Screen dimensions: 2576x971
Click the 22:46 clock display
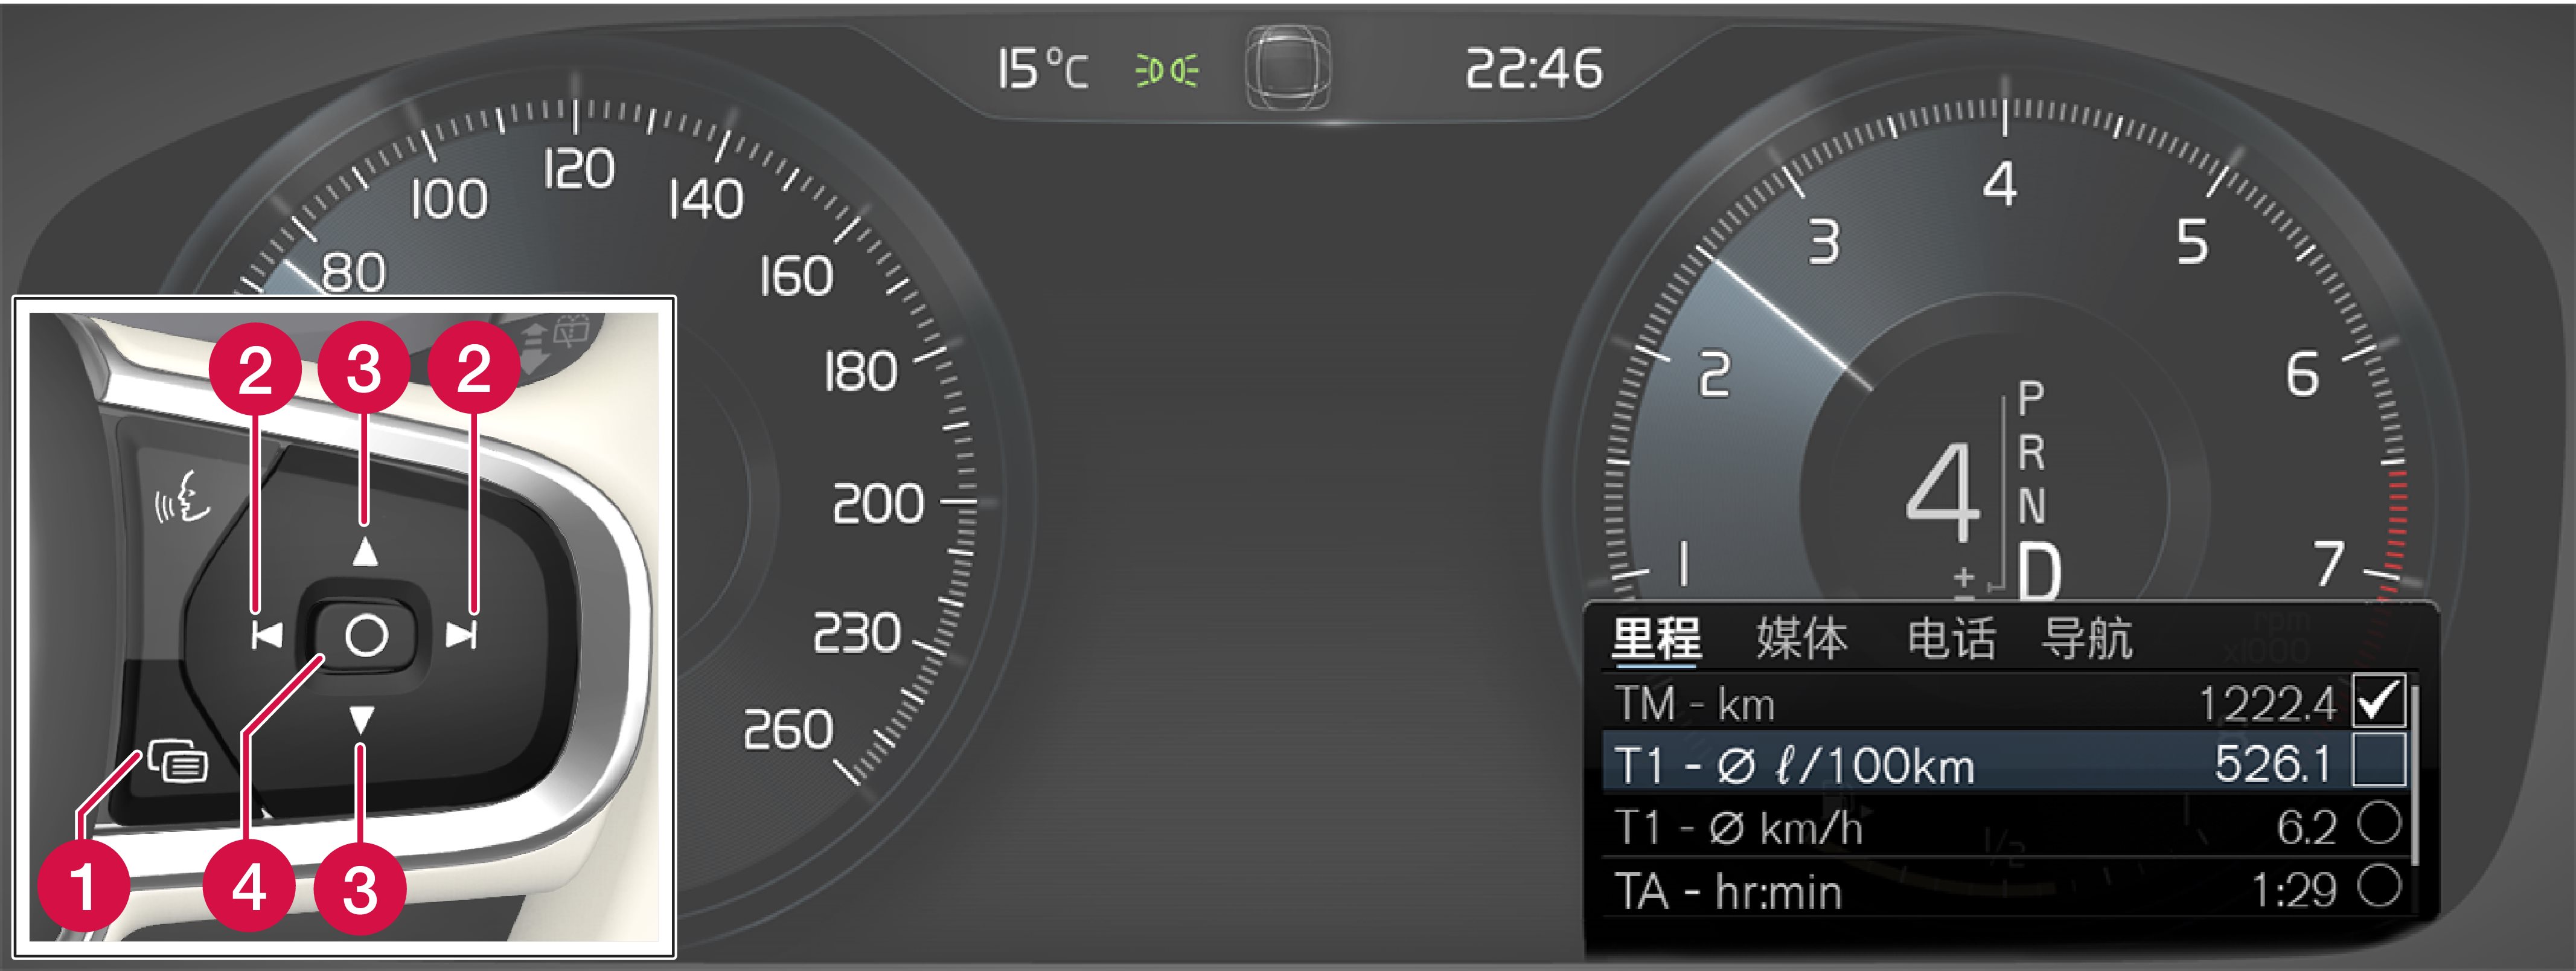(x=1534, y=70)
